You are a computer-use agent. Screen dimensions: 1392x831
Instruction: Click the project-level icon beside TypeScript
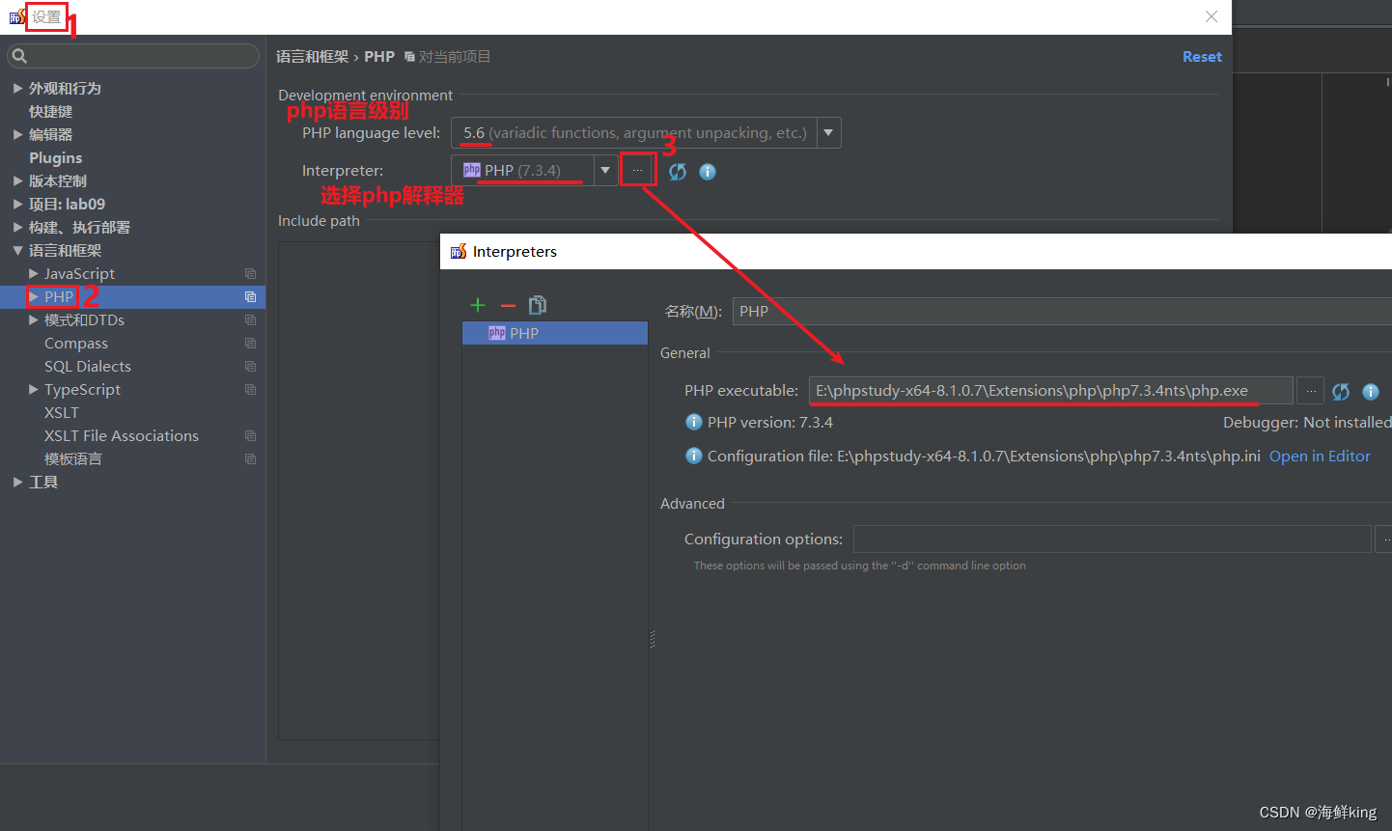(250, 389)
